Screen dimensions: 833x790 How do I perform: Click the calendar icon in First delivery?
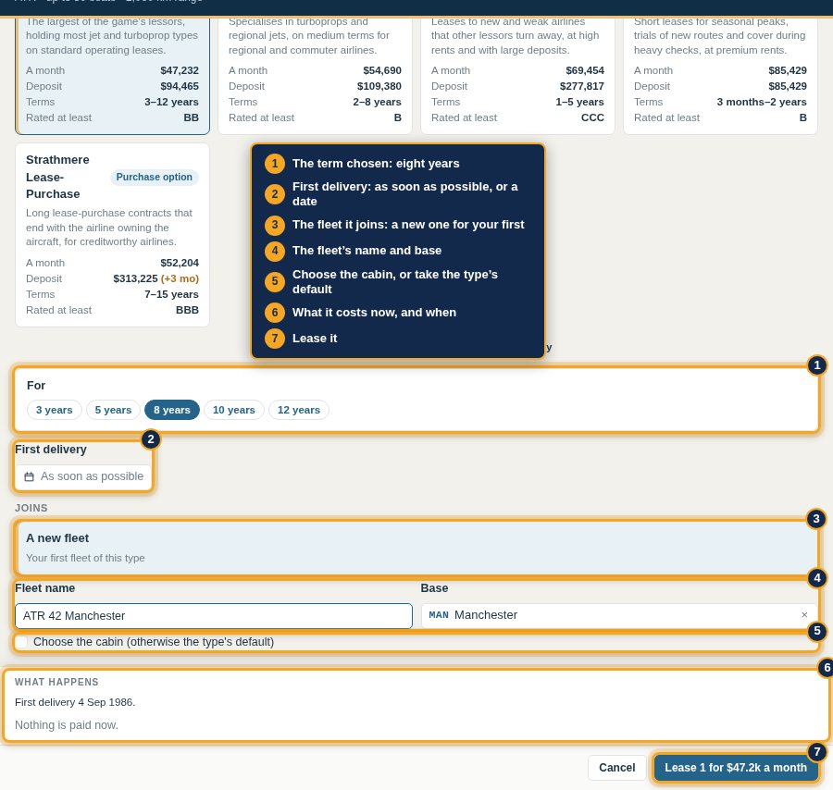tap(30, 476)
